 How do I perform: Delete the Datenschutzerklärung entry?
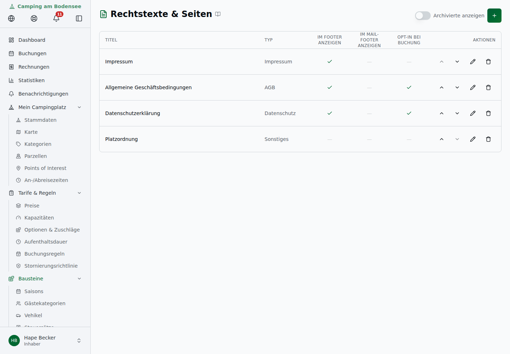(x=488, y=113)
